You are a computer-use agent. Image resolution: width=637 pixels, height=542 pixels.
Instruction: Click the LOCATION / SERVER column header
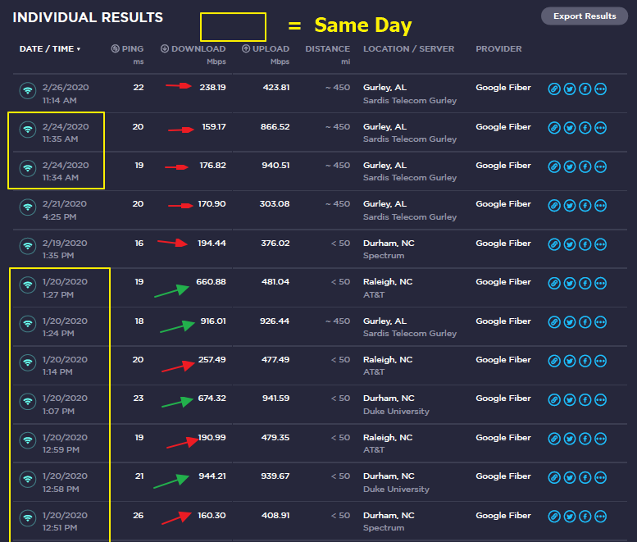(409, 48)
